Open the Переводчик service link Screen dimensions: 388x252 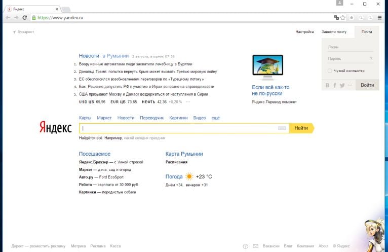(151, 118)
